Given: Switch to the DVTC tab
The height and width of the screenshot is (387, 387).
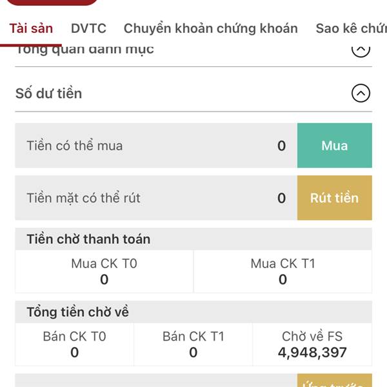Looking at the screenshot, I should click(88, 28).
